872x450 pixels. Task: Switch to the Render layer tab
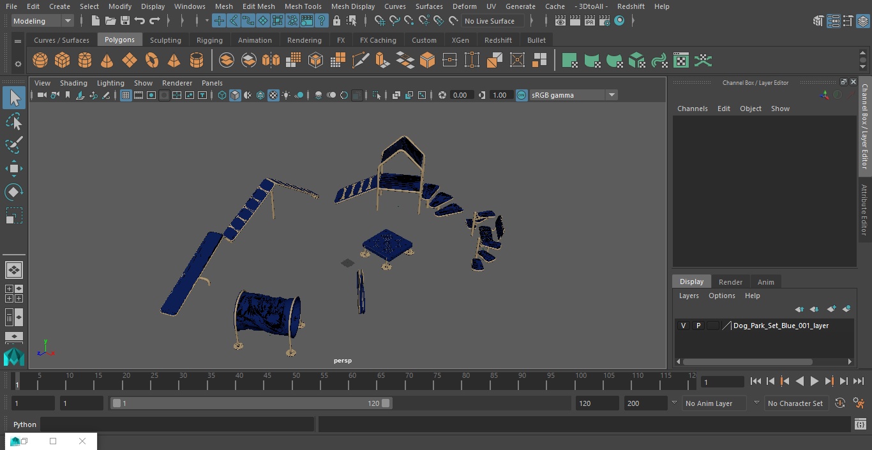coord(730,282)
